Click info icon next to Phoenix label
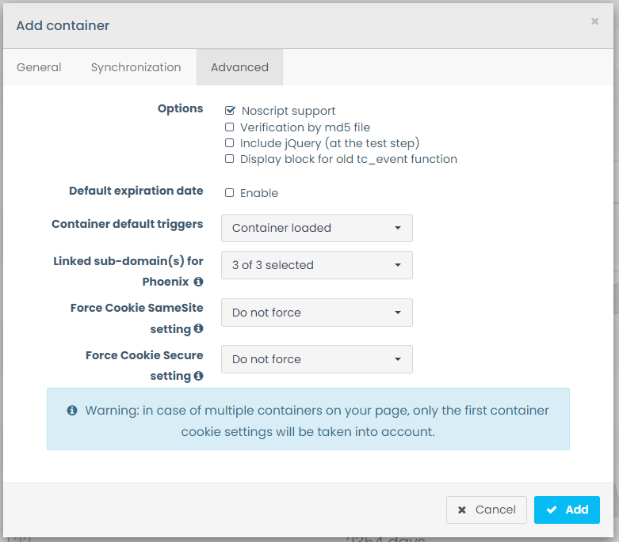 pos(198,282)
